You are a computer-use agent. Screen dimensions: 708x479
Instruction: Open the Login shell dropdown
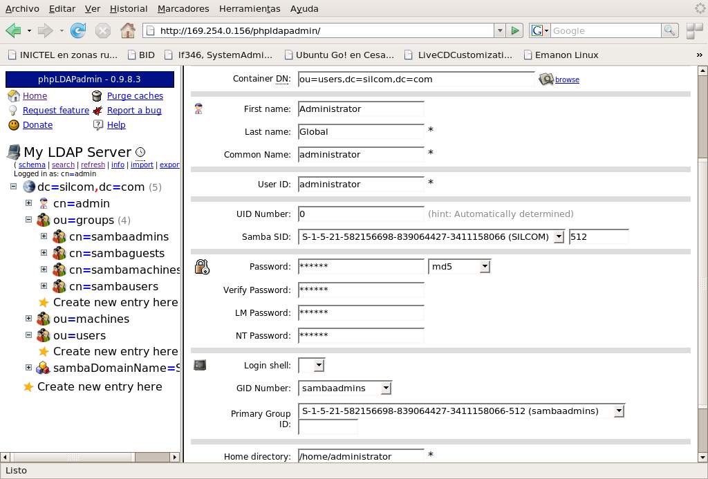click(318, 365)
